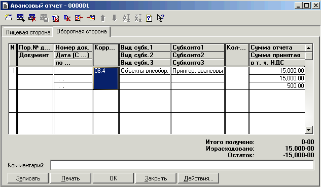Click the Записать button
Screen dimensions: 321x187
pyautogui.click(x=28, y=178)
